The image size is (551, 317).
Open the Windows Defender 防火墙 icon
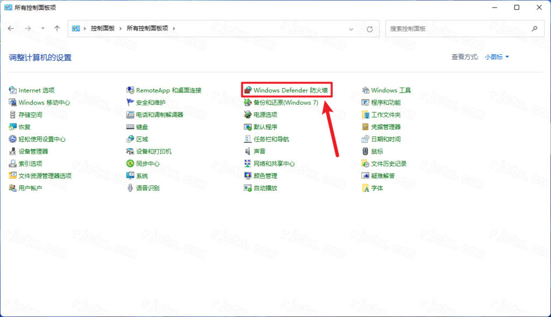click(x=248, y=90)
